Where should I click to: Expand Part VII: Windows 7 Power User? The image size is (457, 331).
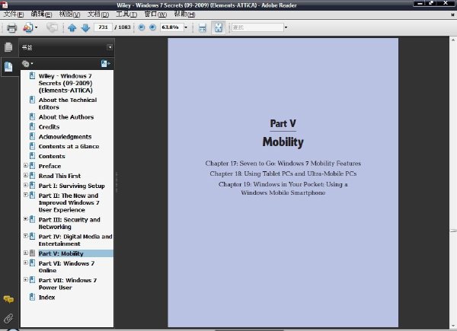click(x=26, y=279)
